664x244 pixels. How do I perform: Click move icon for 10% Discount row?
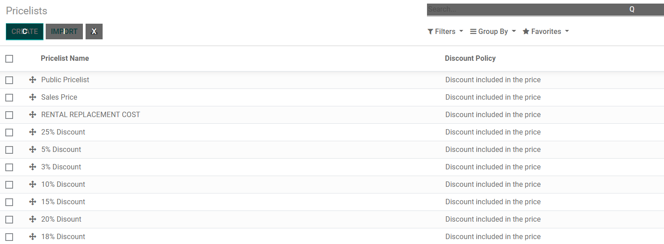(33, 185)
